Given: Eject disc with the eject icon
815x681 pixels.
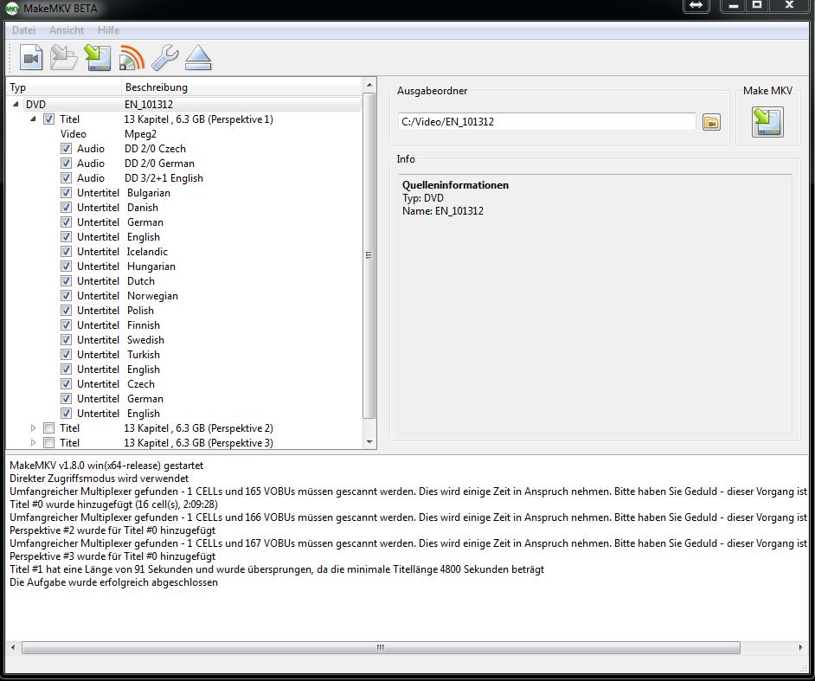Looking at the screenshot, I should 198,58.
